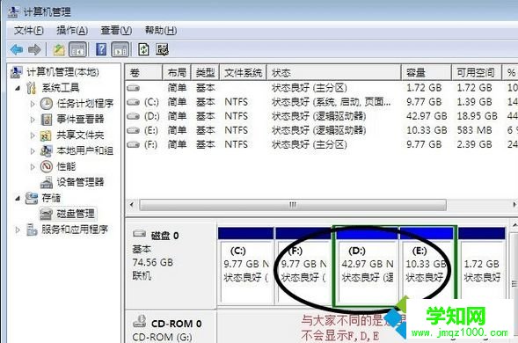The height and width of the screenshot is (343, 518).
Task: Select the (C:) 9.77 GB partition block
Action: (x=245, y=266)
